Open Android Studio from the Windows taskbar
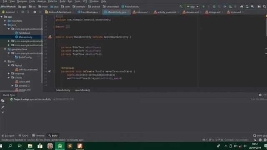 pos(60,146)
